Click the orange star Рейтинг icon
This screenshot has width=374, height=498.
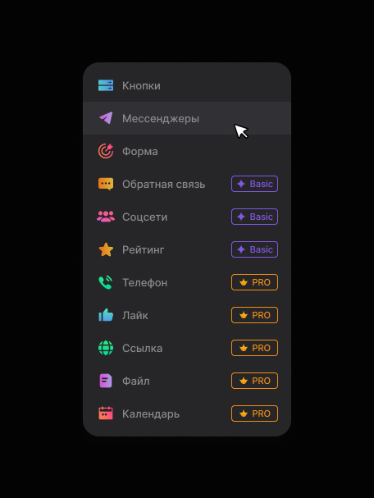pyautogui.click(x=106, y=249)
